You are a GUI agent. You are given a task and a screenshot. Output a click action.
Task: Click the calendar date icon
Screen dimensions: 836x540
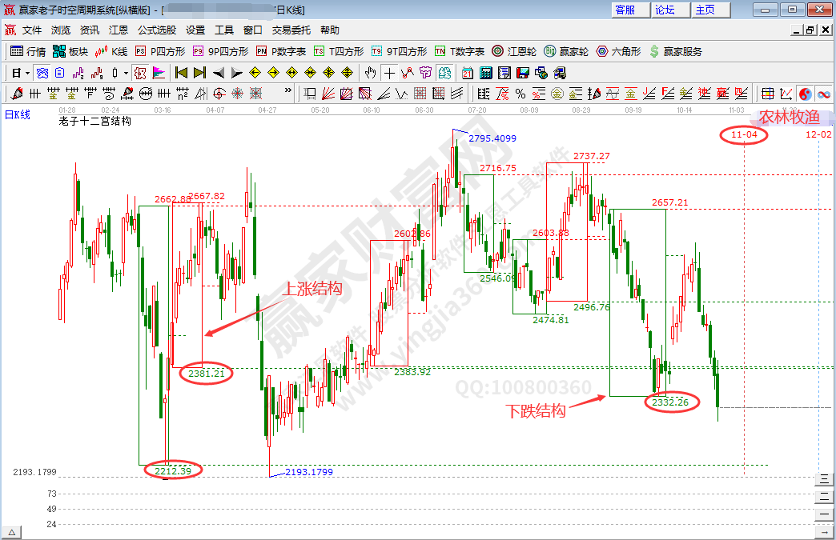point(468,73)
